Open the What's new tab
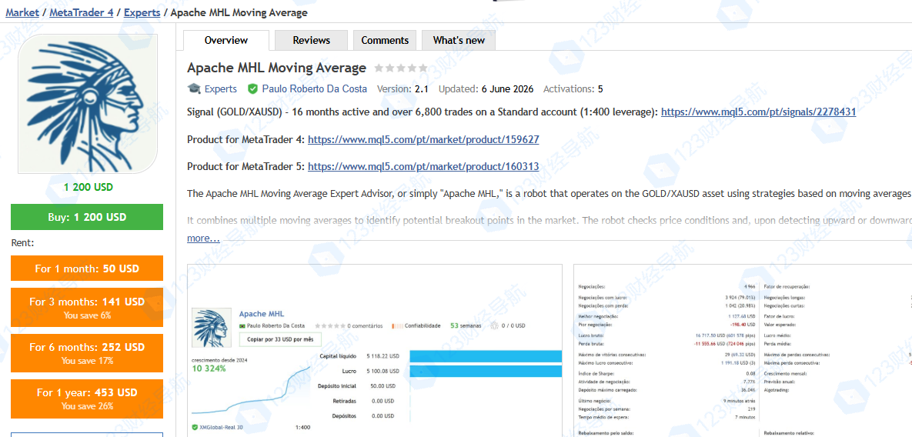Image resolution: width=912 pixels, height=437 pixels. click(x=459, y=40)
